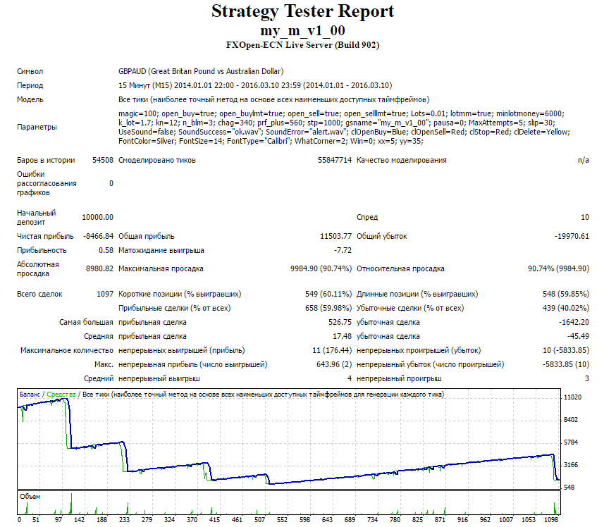604x527 pixels.
Task: Click the chart y-axis value '11020'
Action: (x=572, y=397)
